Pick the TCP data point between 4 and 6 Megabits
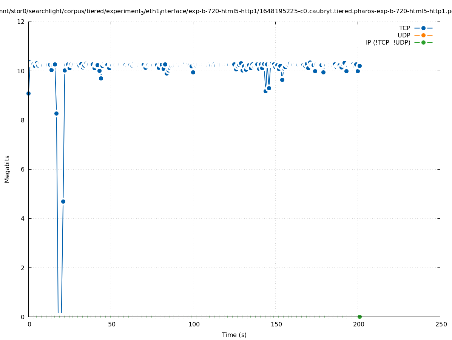The image size is (452, 340). point(63,201)
